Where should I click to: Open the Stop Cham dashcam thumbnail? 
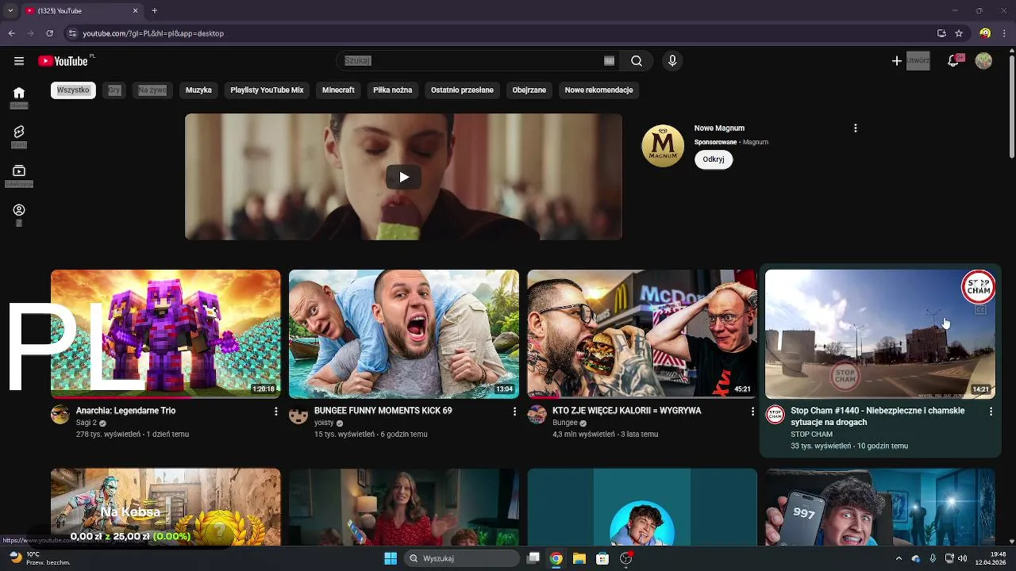point(880,334)
